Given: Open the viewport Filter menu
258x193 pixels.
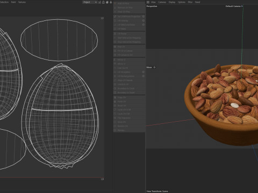Looking at the screenshot, I should pyautogui.click(x=190, y=2).
